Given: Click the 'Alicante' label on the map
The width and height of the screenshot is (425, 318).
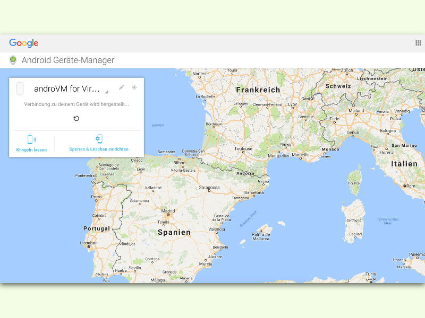Looking at the screenshot, I should [x=215, y=257].
